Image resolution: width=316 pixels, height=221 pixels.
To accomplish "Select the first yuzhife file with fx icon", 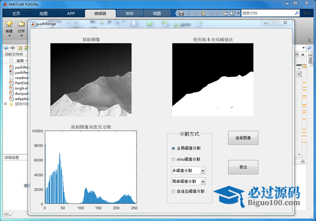I will pos(18,67).
